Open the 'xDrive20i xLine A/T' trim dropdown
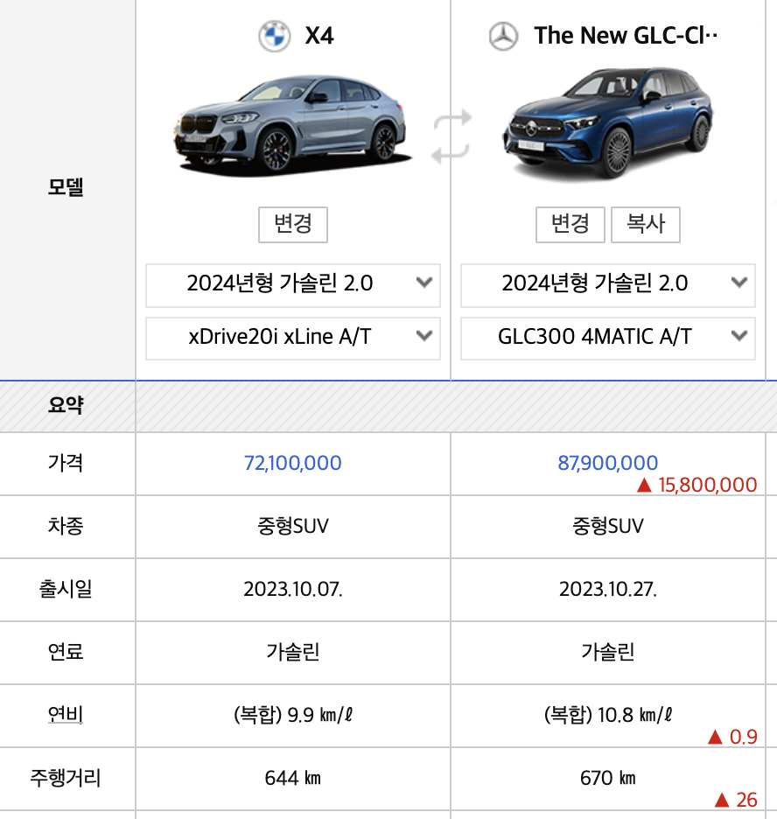 [x=292, y=338]
